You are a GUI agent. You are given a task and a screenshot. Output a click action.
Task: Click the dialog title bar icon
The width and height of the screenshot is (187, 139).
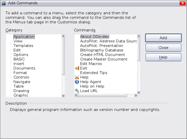pyautogui.click(x=3, y=3)
